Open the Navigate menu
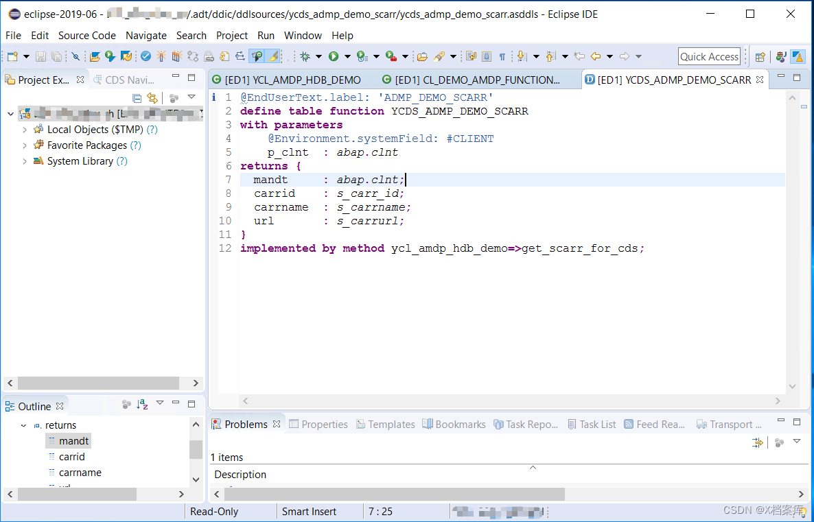The width and height of the screenshot is (814, 522). tap(146, 36)
